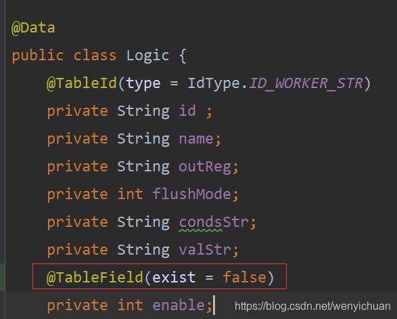Click the @TableField annotation
This screenshot has height=319, width=397.
(95, 277)
